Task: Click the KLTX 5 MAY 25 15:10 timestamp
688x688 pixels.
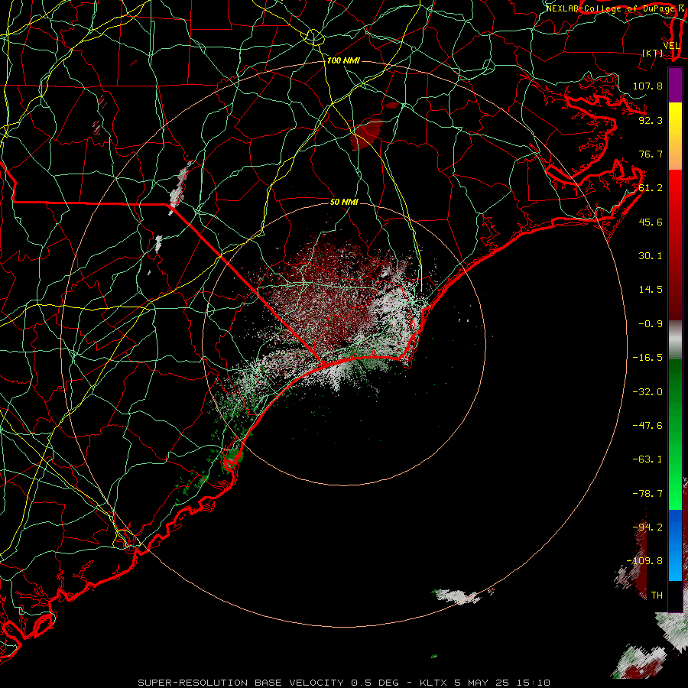Action: coord(485,683)
